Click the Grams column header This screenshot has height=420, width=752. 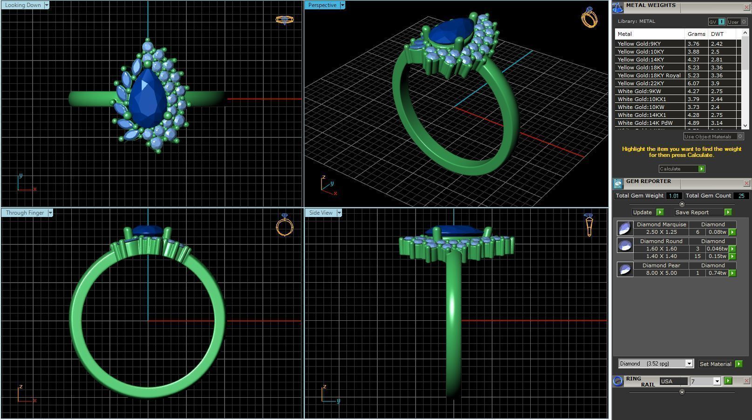(696, 34)
